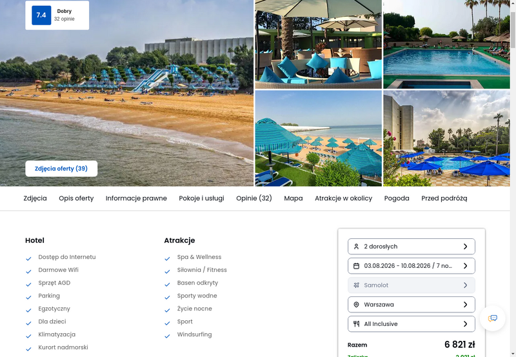Viewport: 516px width, 357px height.
Task: Open the All Inclusive board type chevron
Action: [x=465, y=324]
